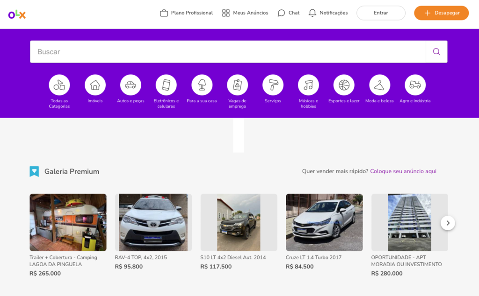The width and height of the screenshot is (479, 296).
Task: Open the Chat section
Action: pos(288,13)
